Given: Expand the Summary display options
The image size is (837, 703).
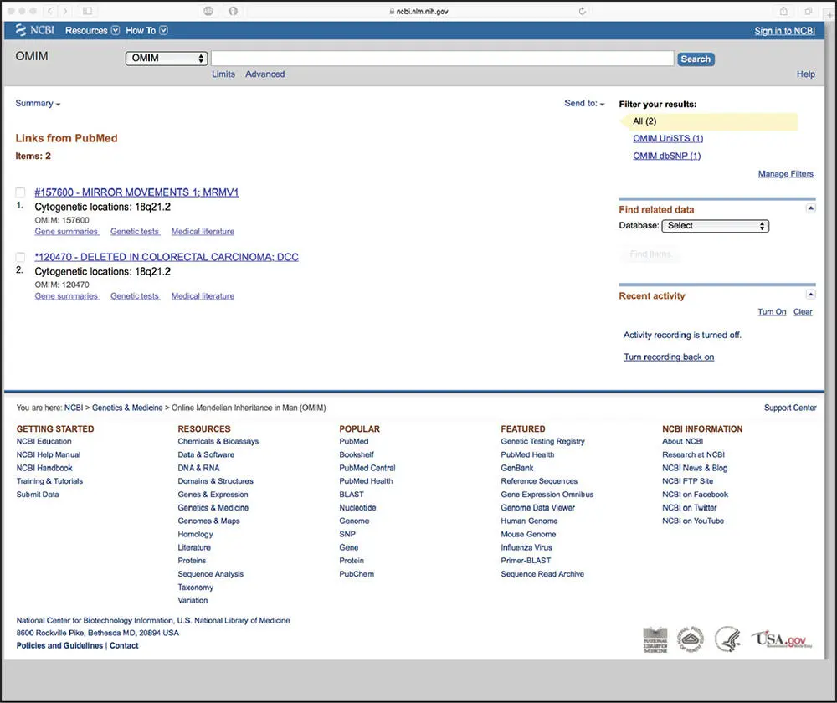Looking at the screenshot, I should [x=38, y=103].
